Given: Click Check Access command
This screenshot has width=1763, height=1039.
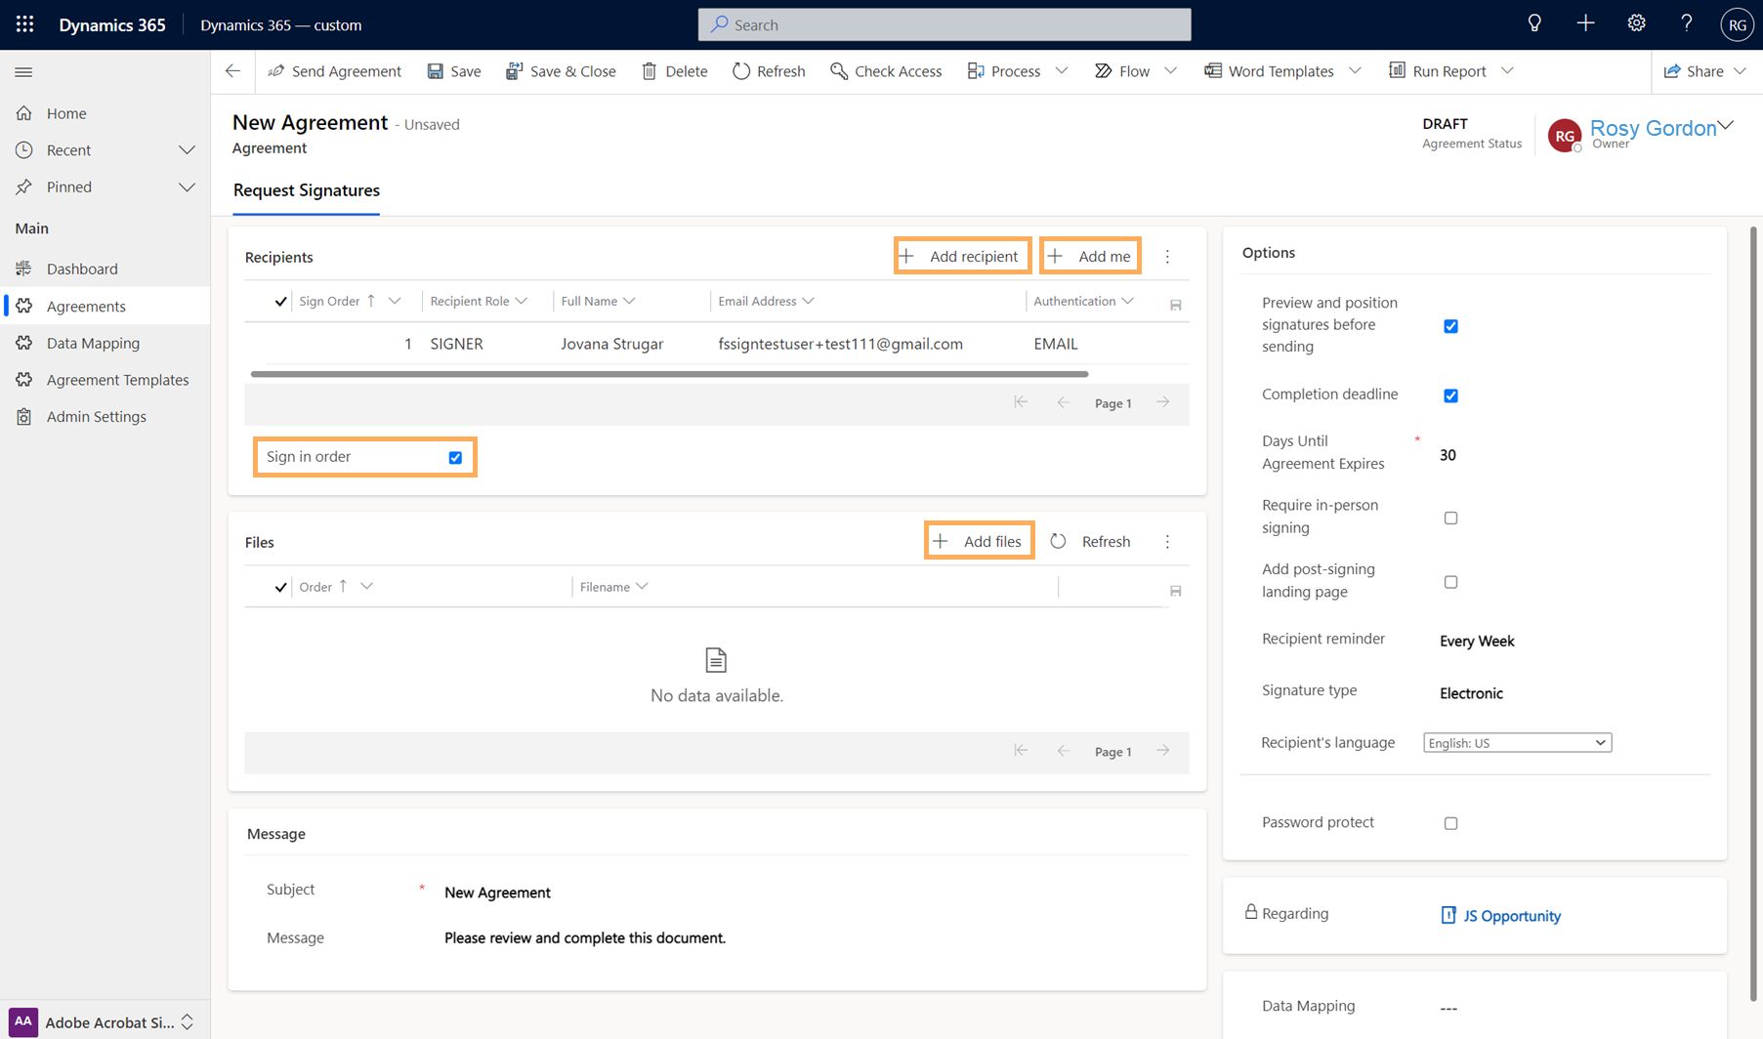Looking at the screenshot, I should (886, 71).
